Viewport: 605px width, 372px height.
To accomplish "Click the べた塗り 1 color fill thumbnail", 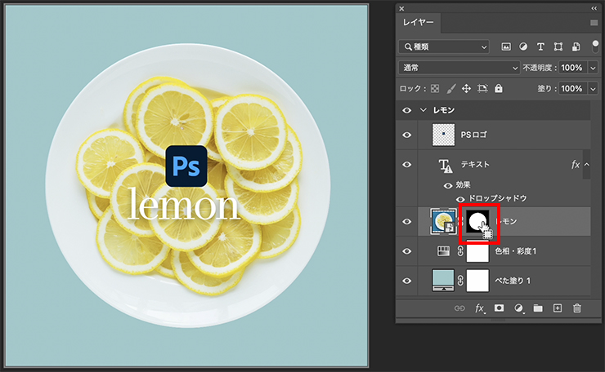I will [444, 281].
